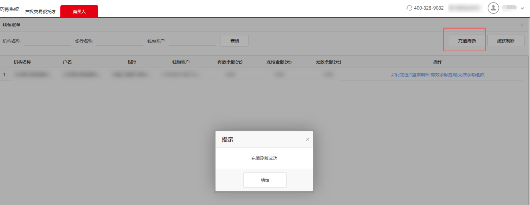Open the 如何充值? link
The width and height of the screenshot is (530, 205).
coord(400,75)
